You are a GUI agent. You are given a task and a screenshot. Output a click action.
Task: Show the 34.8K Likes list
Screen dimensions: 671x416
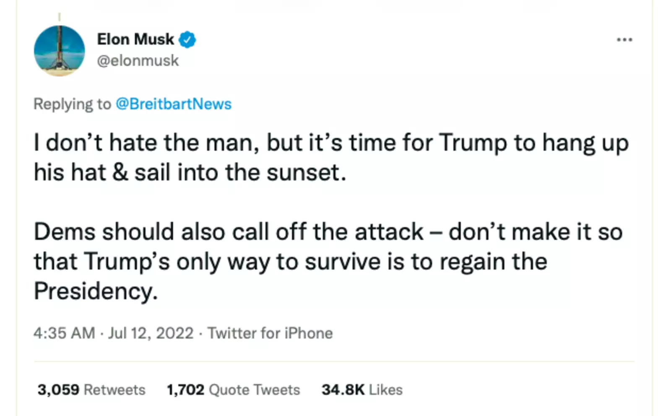tap(362, 390)
